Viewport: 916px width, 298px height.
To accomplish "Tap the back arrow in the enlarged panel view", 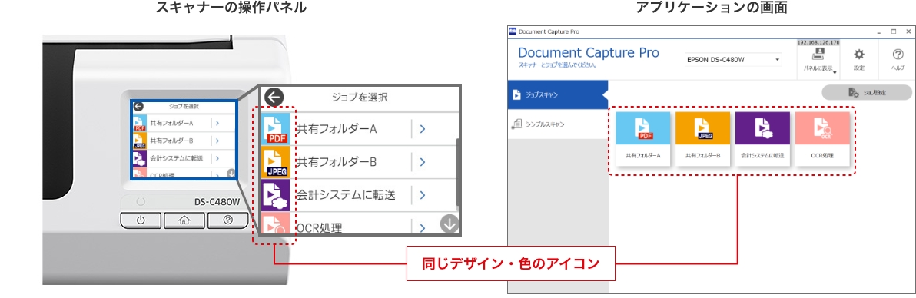I will (x=274, y=98).
